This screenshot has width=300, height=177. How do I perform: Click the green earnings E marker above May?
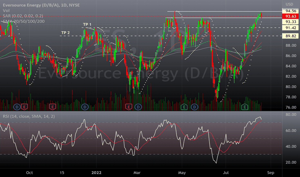pyautogui.click(x=184, y=107)
